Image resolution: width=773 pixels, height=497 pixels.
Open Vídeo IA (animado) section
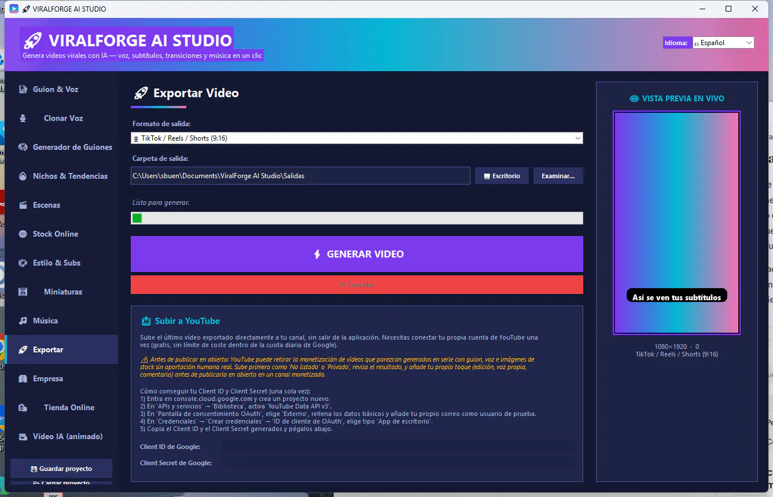tap(61, 436)
